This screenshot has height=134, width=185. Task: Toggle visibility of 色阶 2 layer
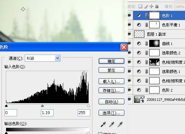click(x=130, y=90)
